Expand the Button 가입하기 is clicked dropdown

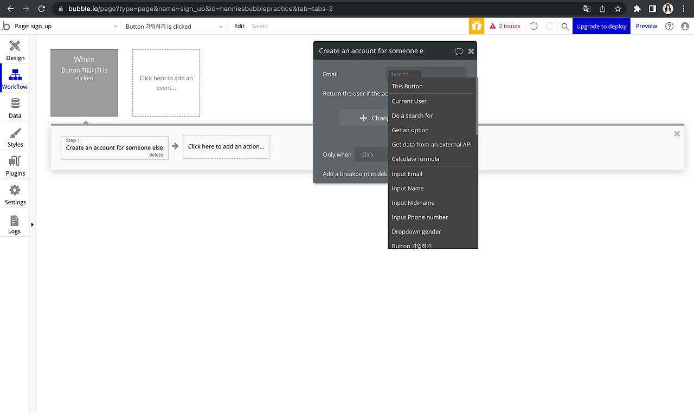point(175,26)
